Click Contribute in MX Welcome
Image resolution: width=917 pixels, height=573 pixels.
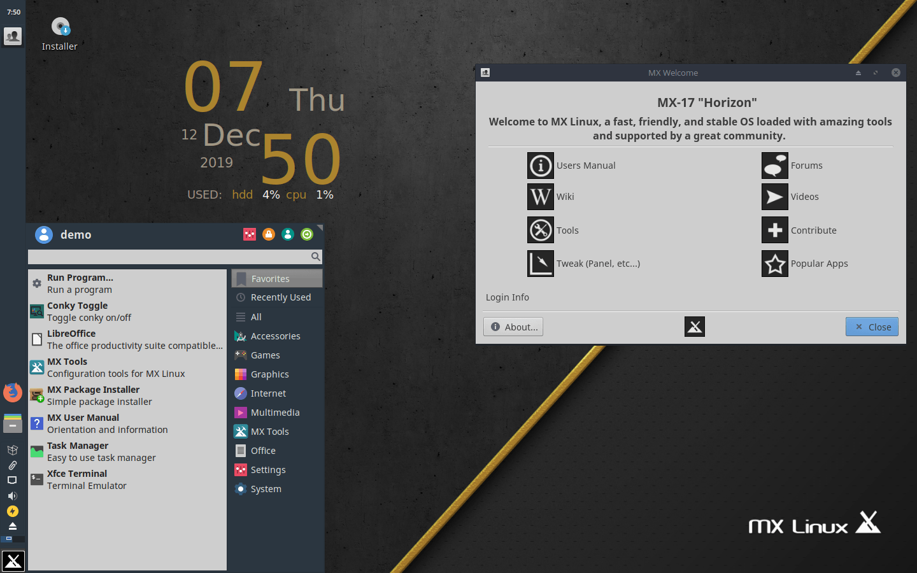[775, 230]
